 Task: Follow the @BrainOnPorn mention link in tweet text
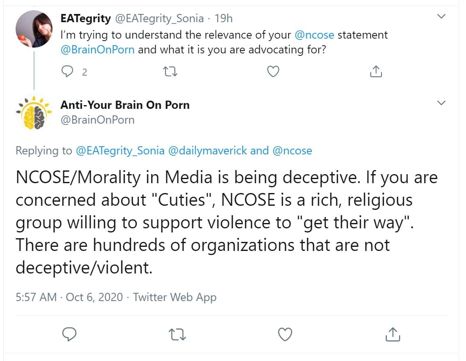coord(98,50)
